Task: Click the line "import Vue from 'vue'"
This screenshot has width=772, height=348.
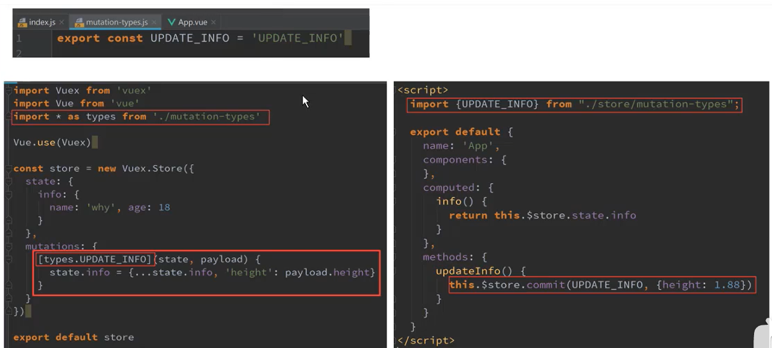Action: [76, 103]
